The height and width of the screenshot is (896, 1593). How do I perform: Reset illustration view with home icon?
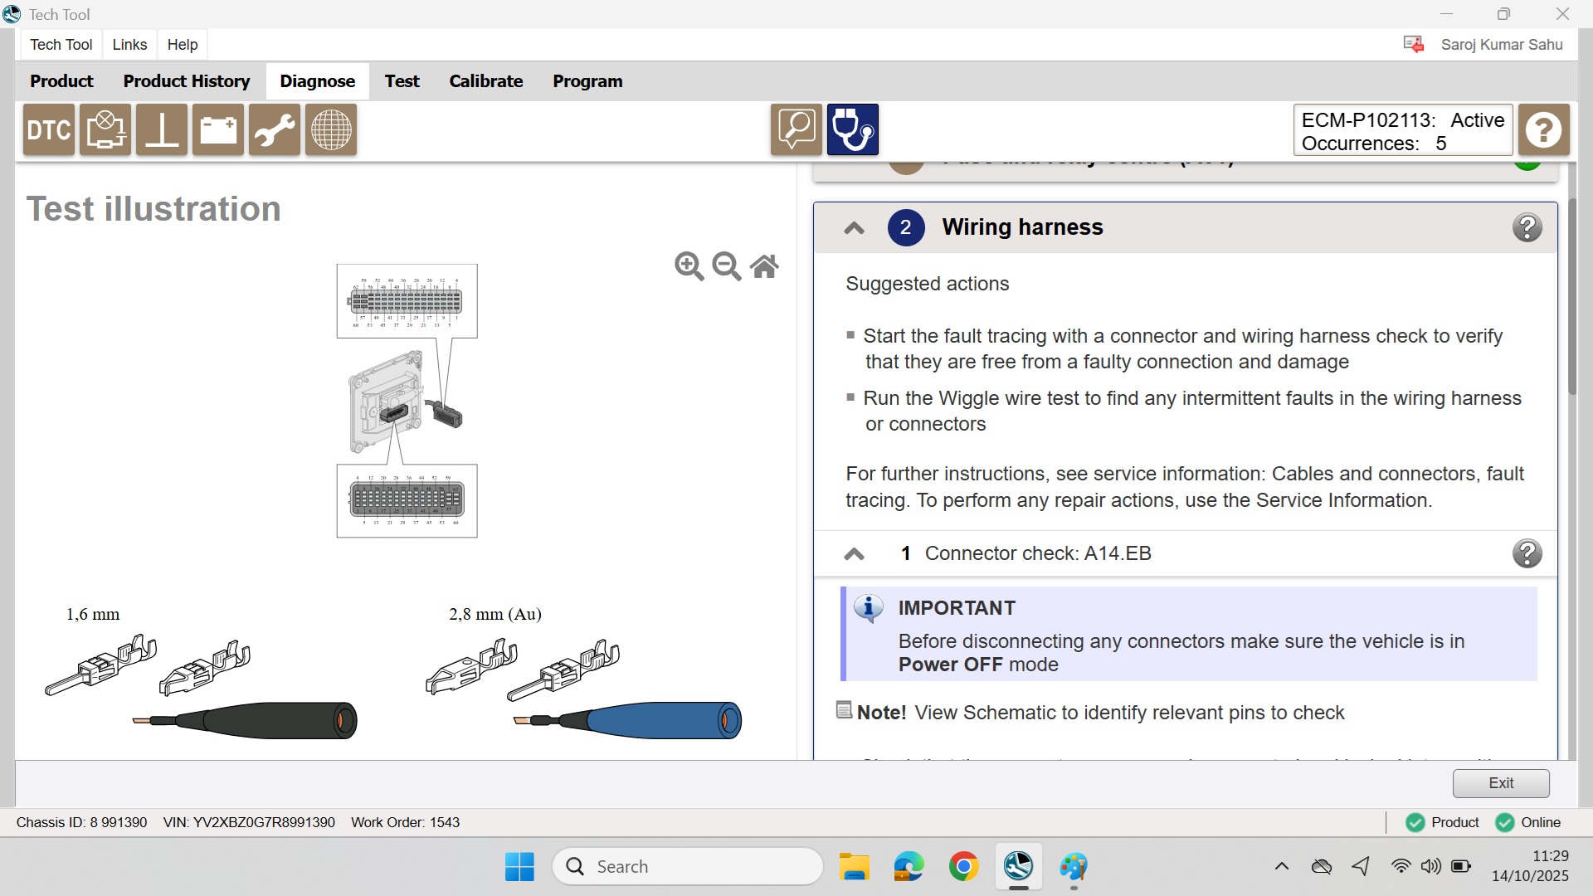tap(764, 266)
